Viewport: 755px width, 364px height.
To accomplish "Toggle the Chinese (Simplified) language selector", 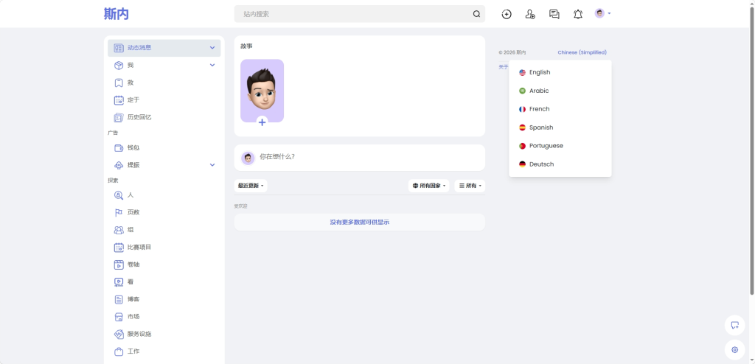I will coord(582,52).
